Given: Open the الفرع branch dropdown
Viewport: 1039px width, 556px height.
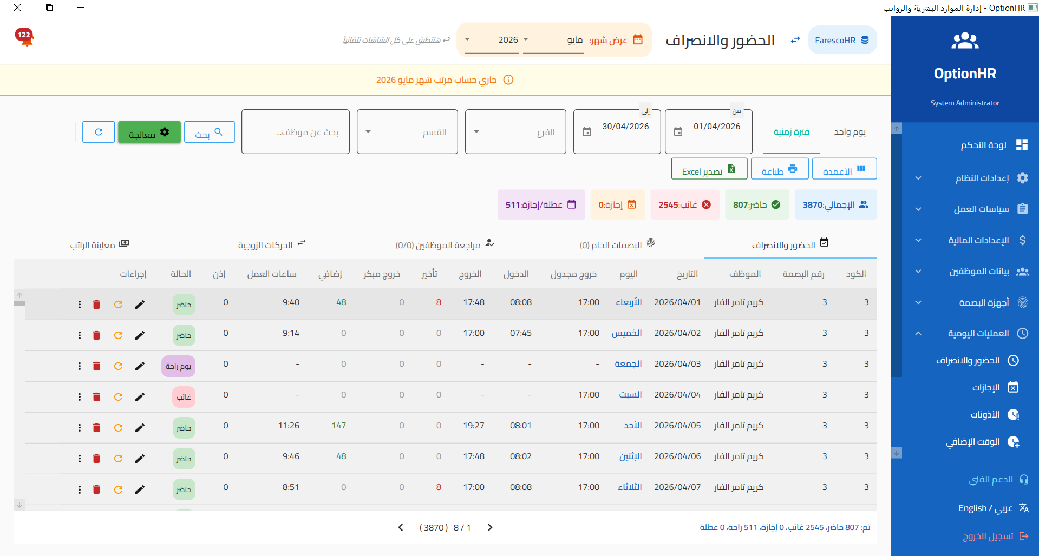Looking at the screenshot, I should (x=515, y=132).
